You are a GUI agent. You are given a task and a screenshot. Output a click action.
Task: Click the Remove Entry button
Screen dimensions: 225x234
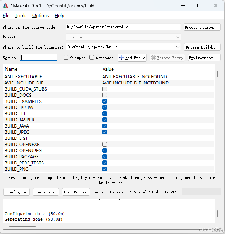[x=167, y=58]
